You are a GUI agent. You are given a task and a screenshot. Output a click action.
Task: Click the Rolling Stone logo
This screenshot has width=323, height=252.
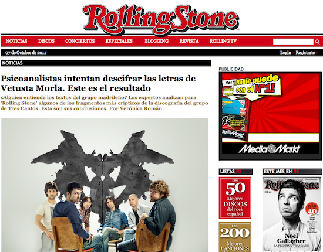[x=161, y=19]
